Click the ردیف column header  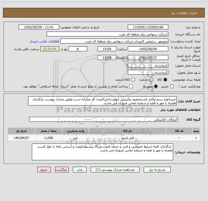coord(196,131)
